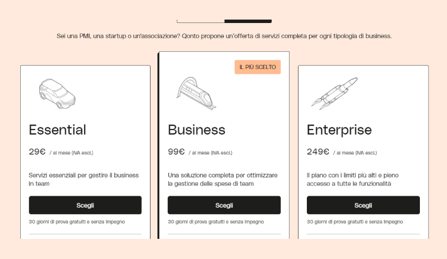Viewport: 447px width, 259px height.
Task: Click the free trial note under Business's Scegli
Action: pyautogui.click(x=216, y=222)
